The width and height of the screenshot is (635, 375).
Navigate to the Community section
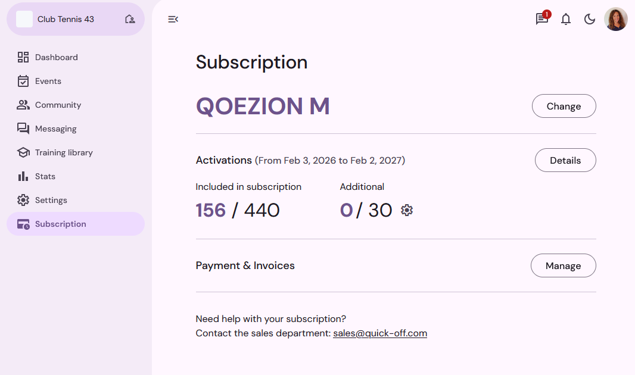[x=58, y=105]
